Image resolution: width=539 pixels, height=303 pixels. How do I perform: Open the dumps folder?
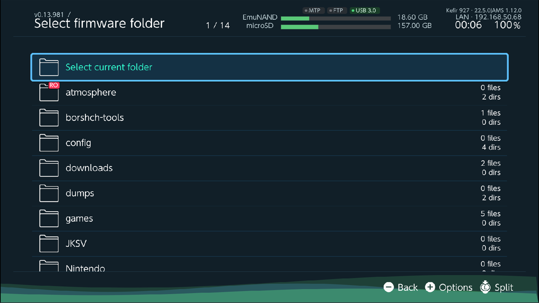coord(269,194)
